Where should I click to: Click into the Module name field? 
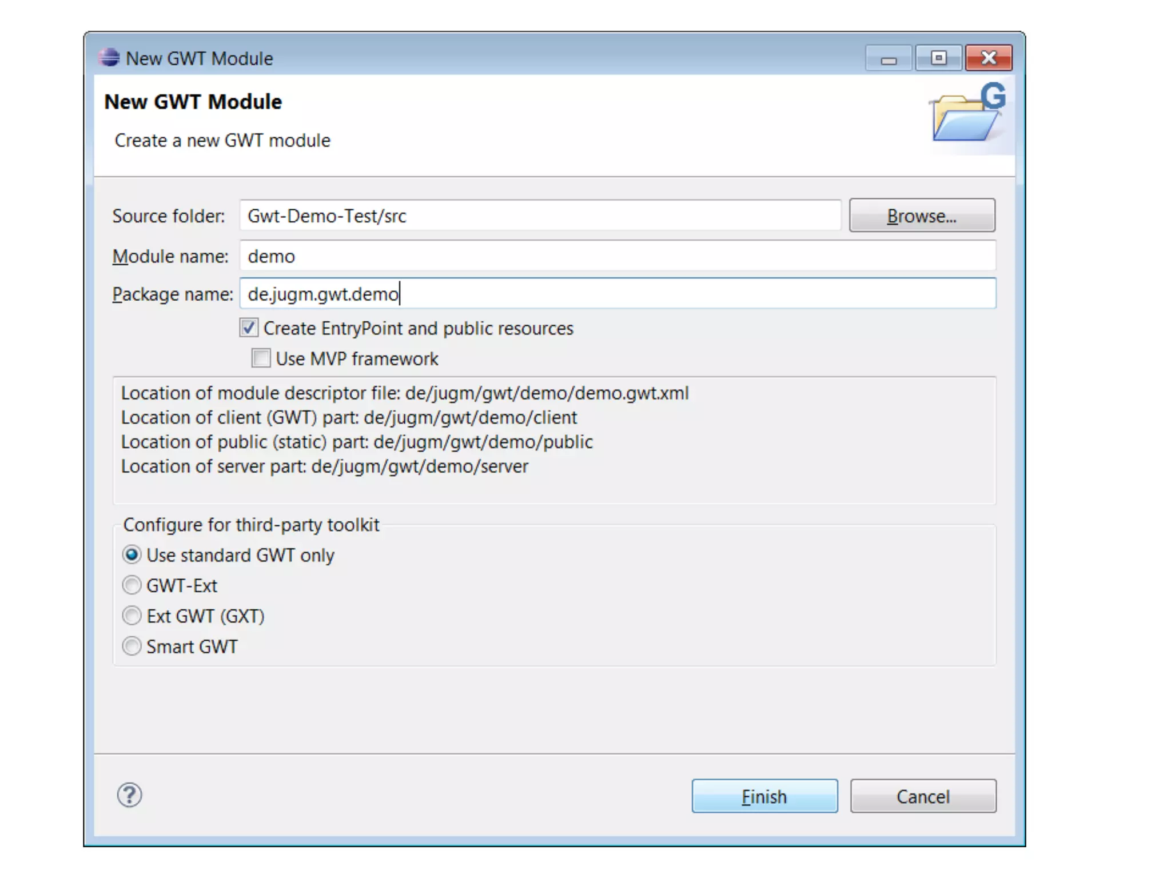tap(618, 256)
